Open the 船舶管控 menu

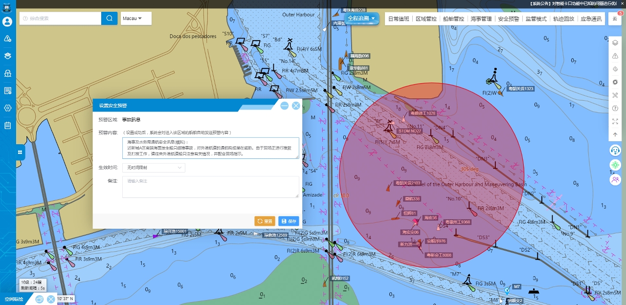pos(453,19)
